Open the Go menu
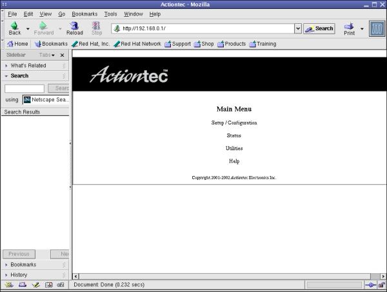This screenshot has height=292, width=387. 62,14
